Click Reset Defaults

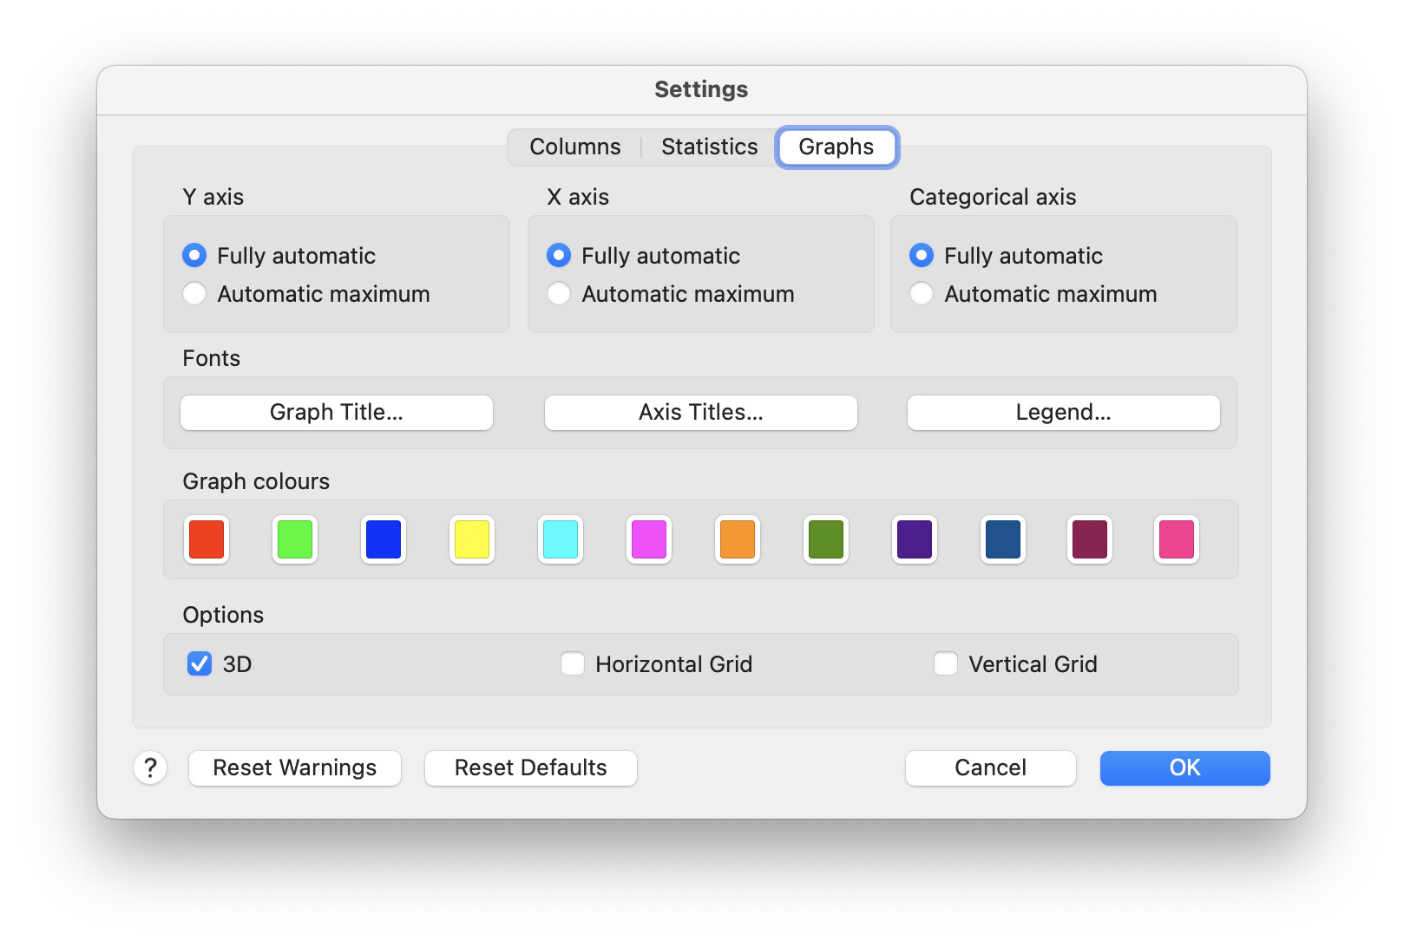tap(530, 767)
